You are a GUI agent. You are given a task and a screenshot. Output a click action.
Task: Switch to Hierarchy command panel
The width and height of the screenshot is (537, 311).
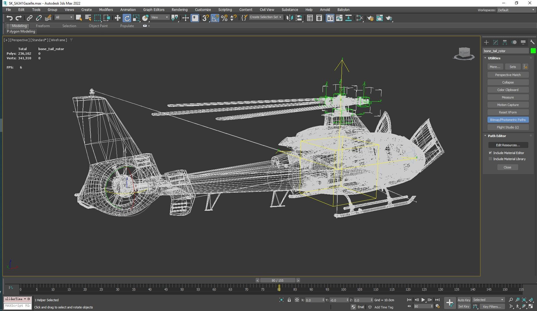(505, 42)
